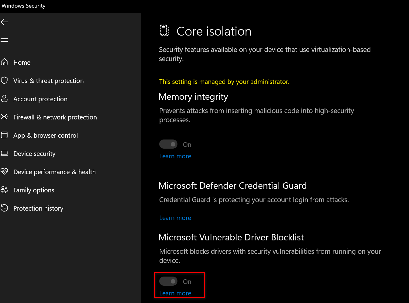The image size is (409, 303).
Task: Click the 'managed by your administrator' notice
Action: tap(224, 82)
